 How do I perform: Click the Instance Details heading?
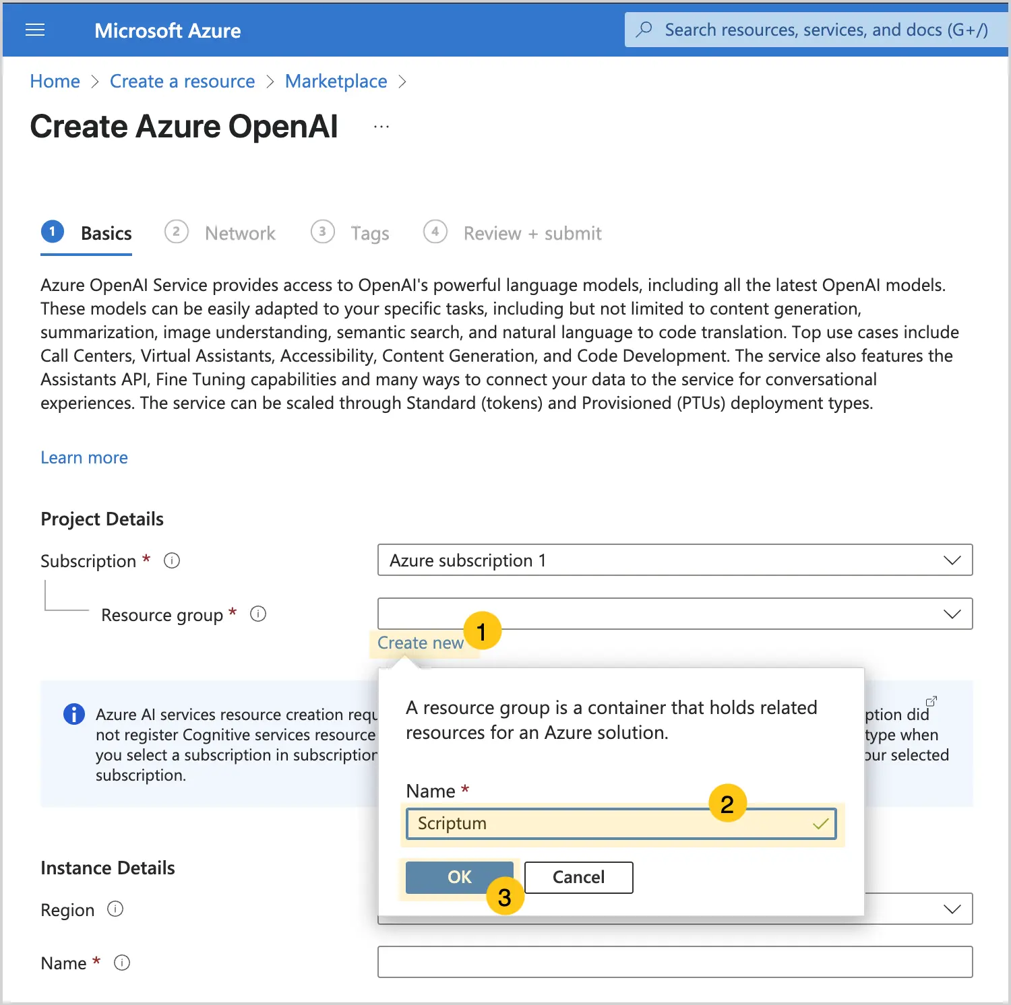108,868
